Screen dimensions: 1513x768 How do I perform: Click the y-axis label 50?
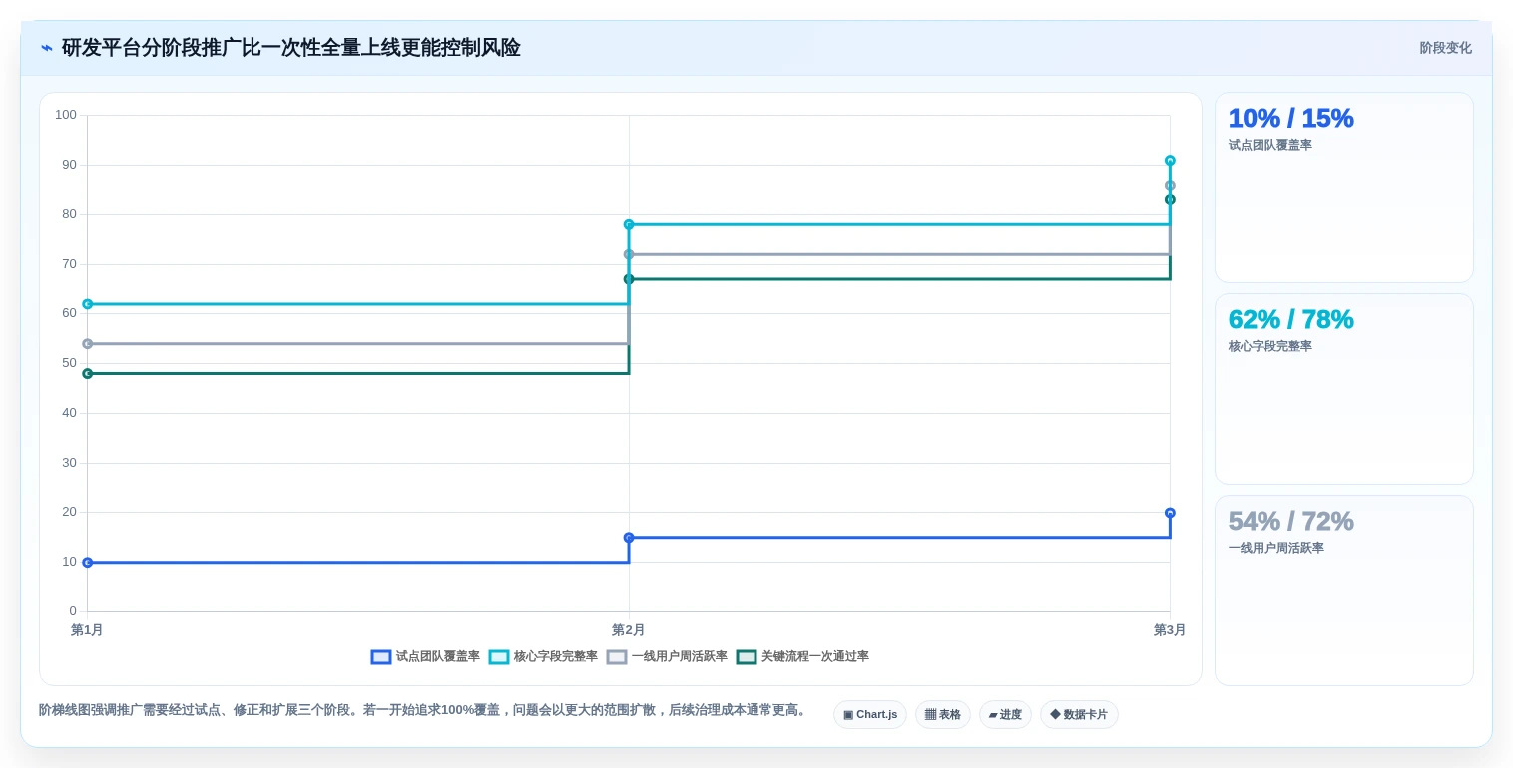coord(69,363)
